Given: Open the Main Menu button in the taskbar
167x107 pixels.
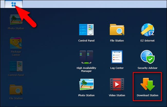Looking at the screenshot, I should point(14,4).
